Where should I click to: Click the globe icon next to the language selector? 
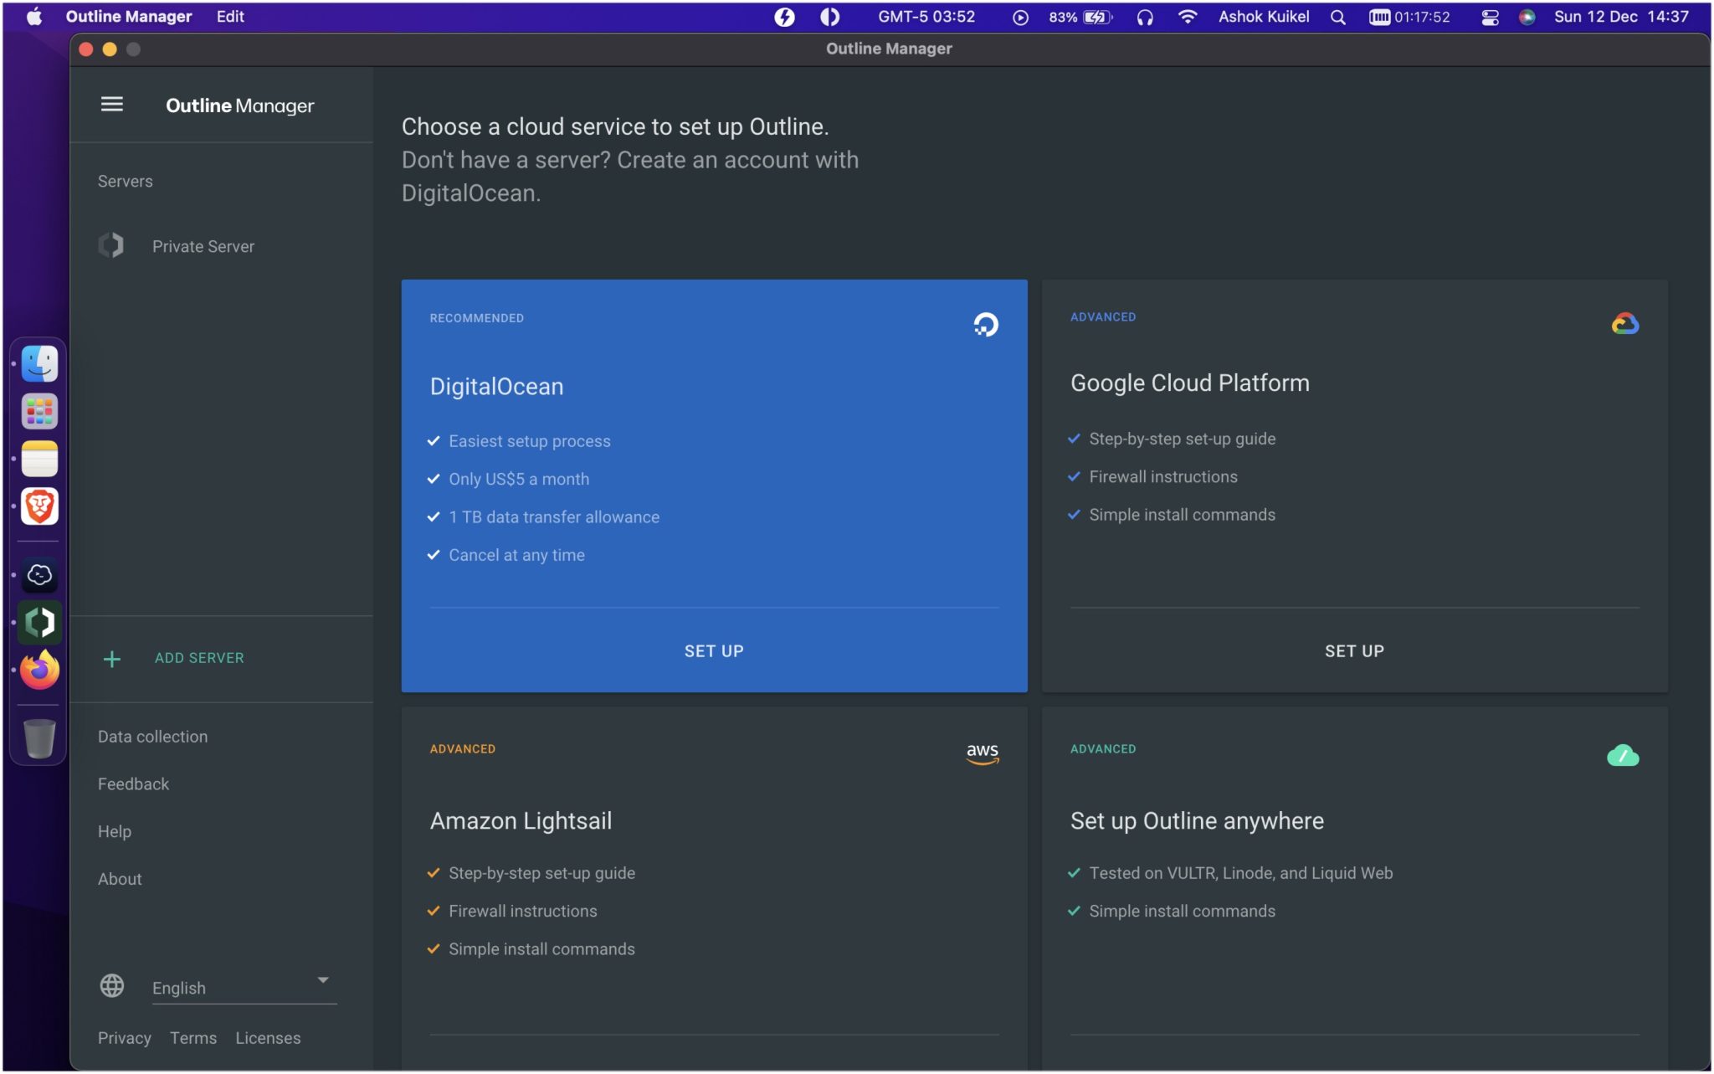(112, 985)
